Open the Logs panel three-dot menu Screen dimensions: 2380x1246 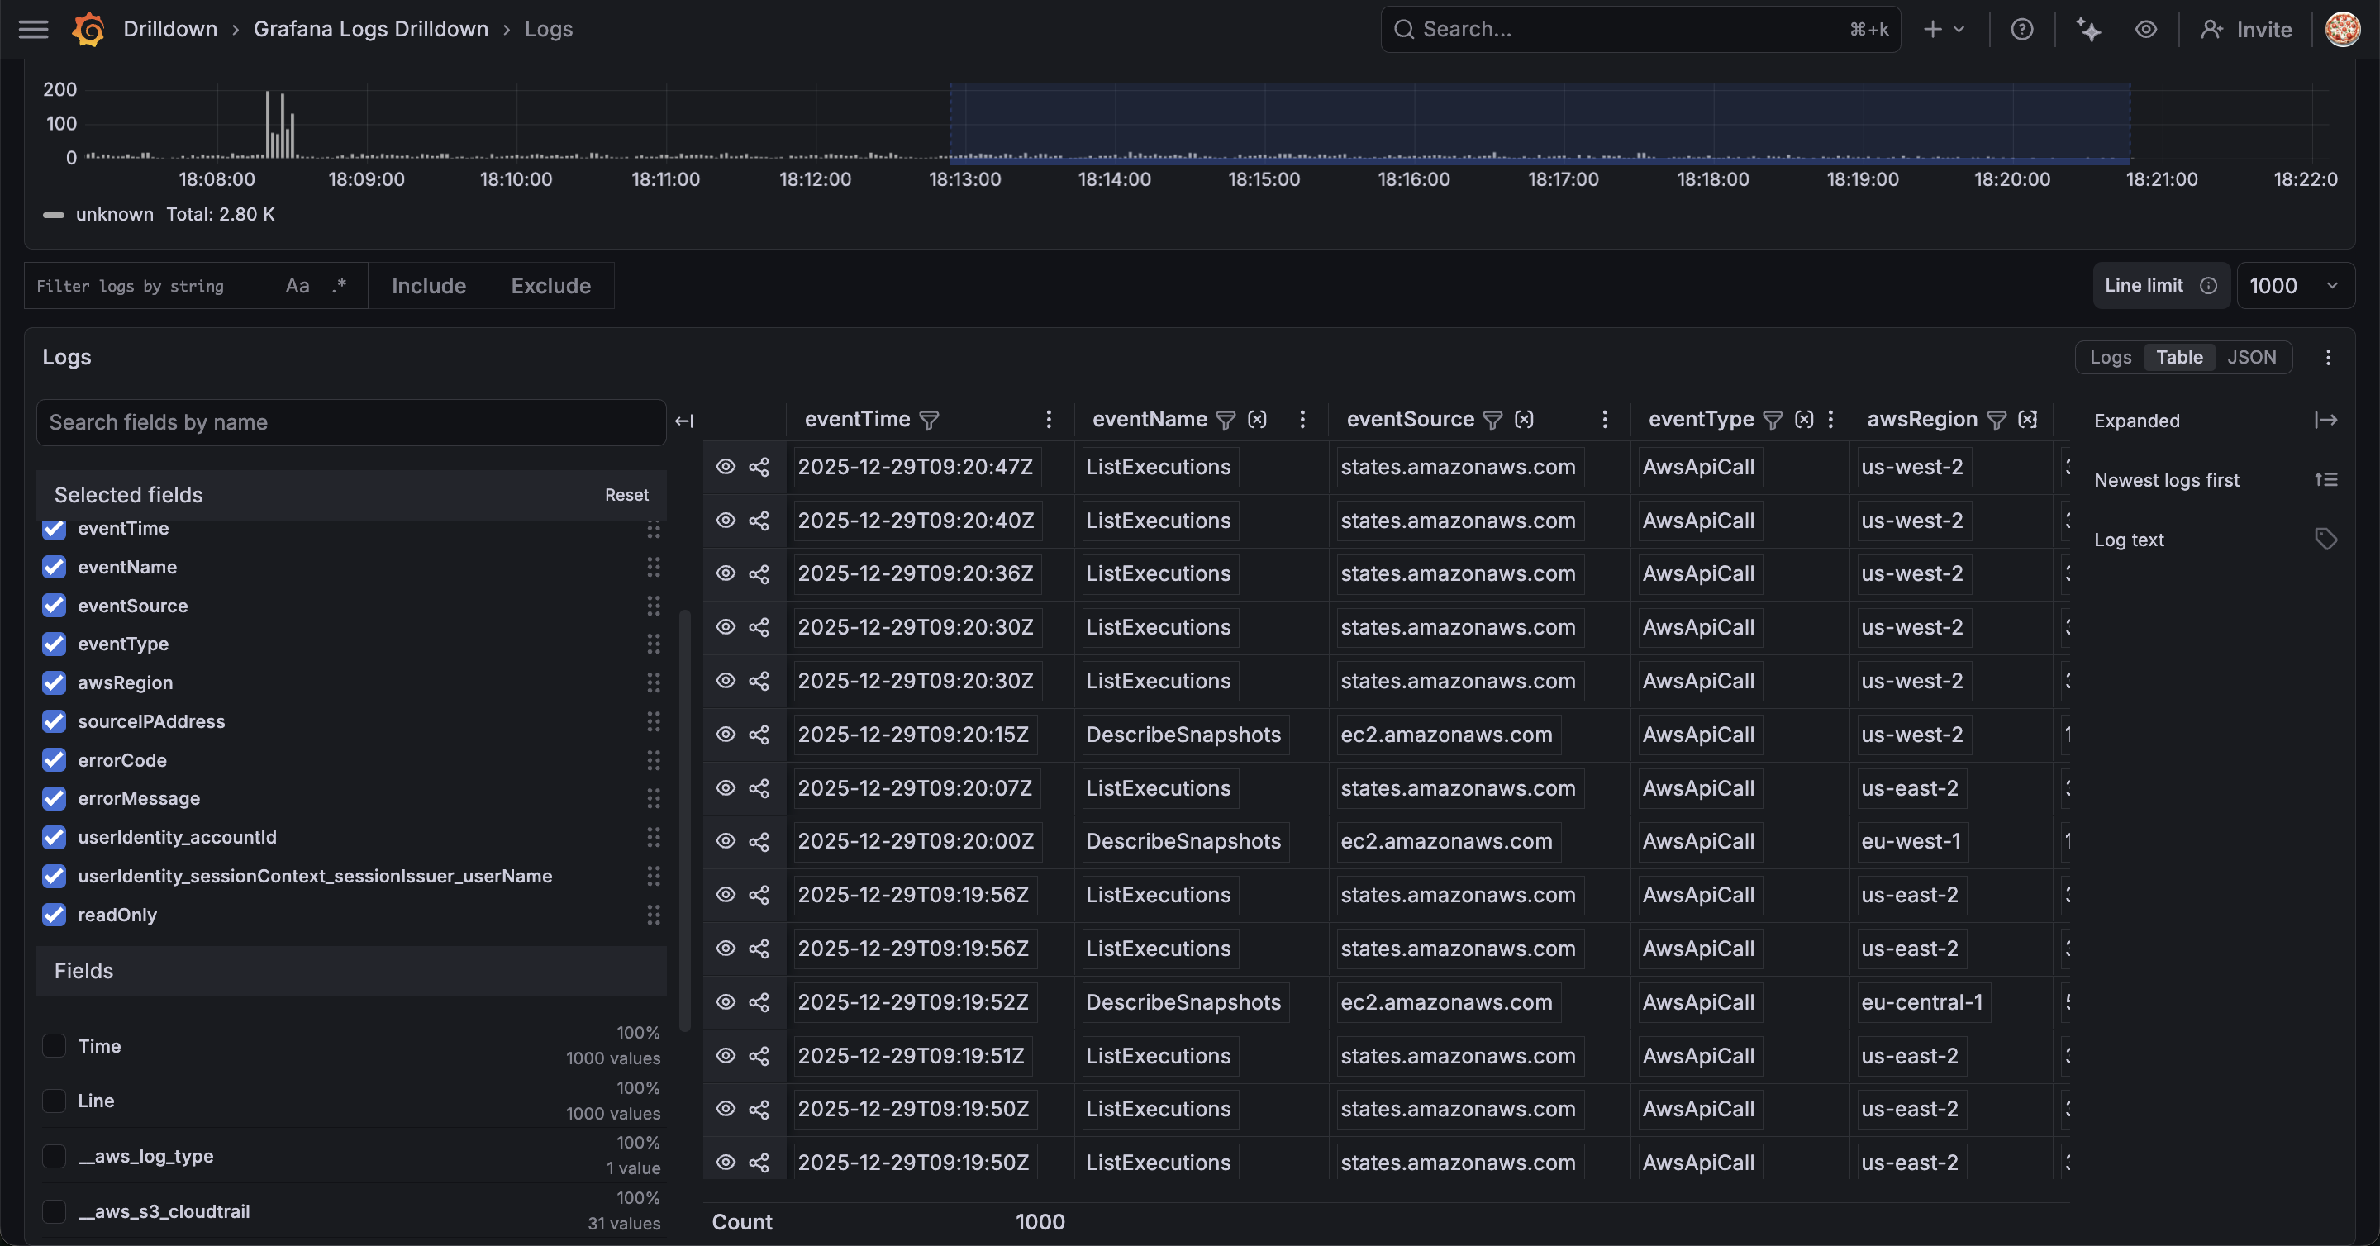[2328, 358]
